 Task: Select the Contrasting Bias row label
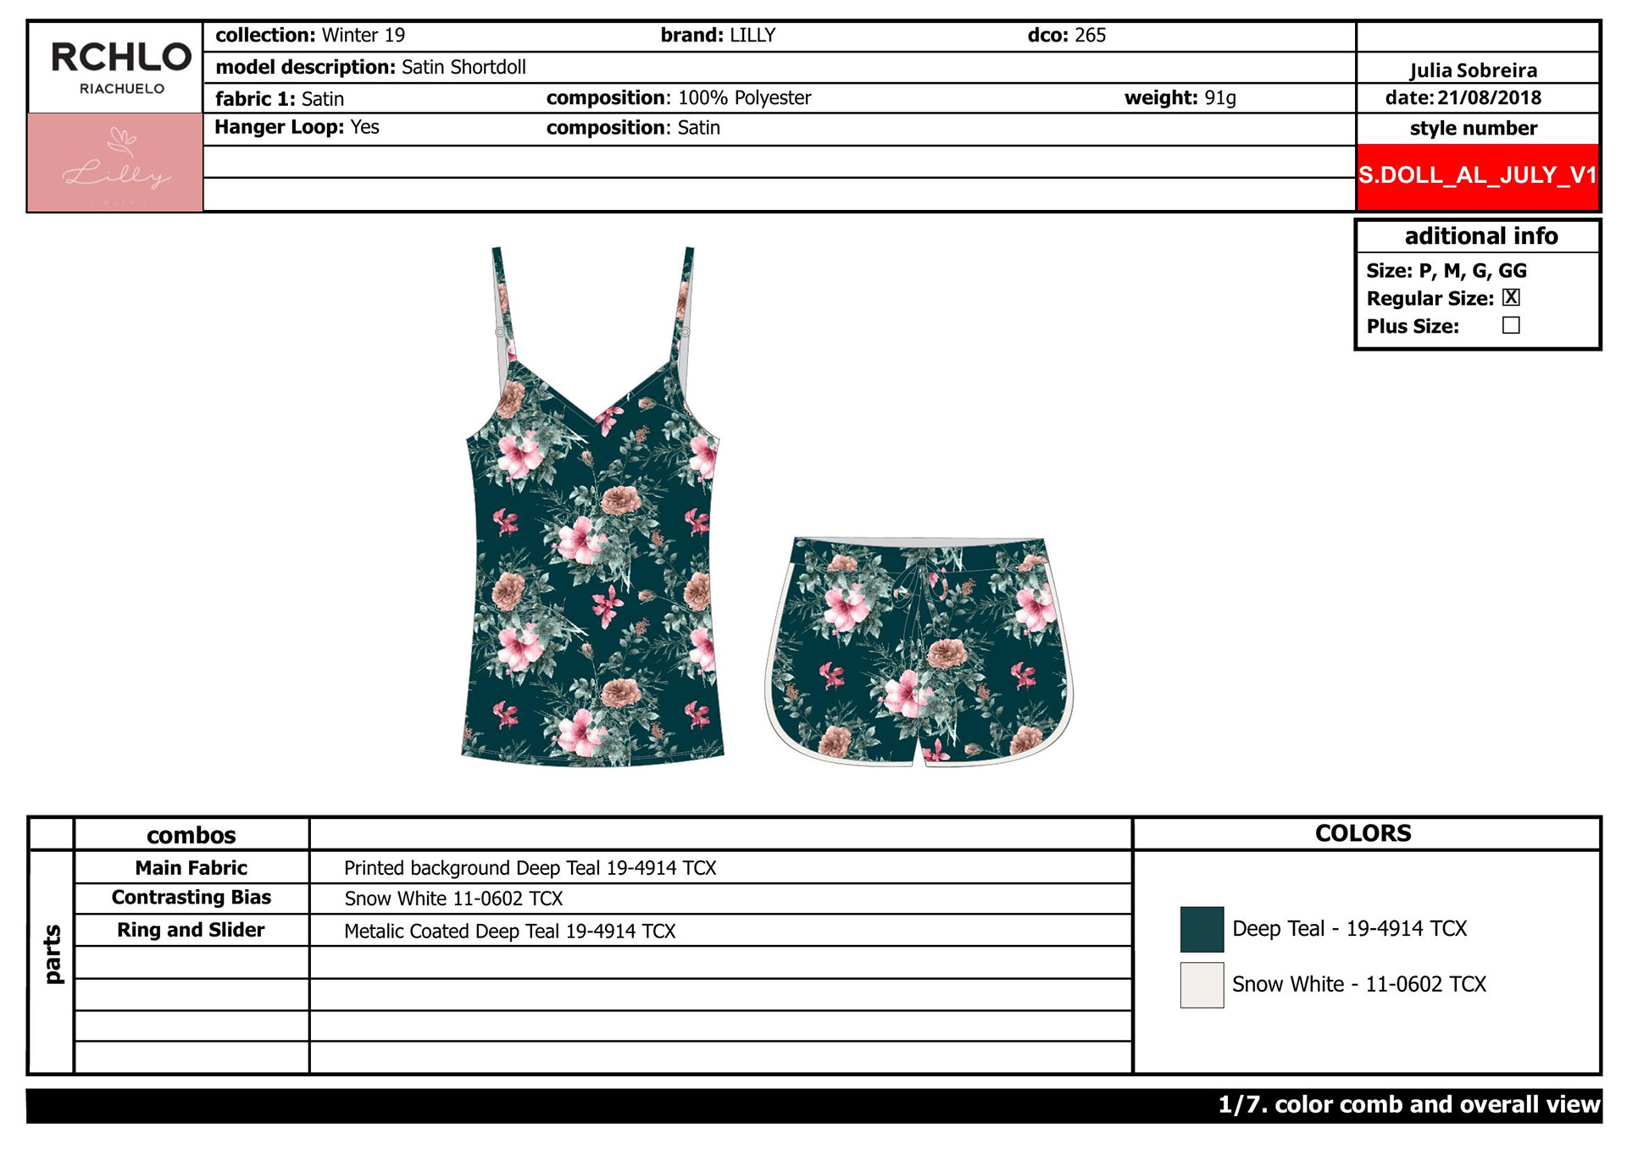pyautogui.click(x=192, y=898)
